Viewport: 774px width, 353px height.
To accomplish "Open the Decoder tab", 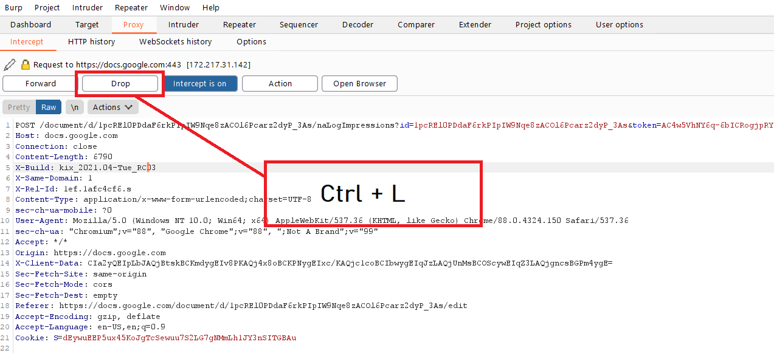I will click(358, 24).
